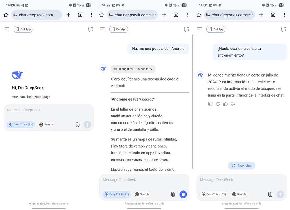Screen dimensions: 290x210
Task: Open a new browser tab in middle screen
Action: tap(164, 15)
